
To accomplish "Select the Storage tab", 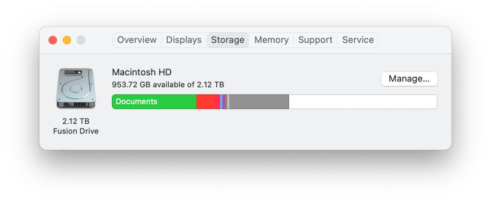I will pos(228,40).
